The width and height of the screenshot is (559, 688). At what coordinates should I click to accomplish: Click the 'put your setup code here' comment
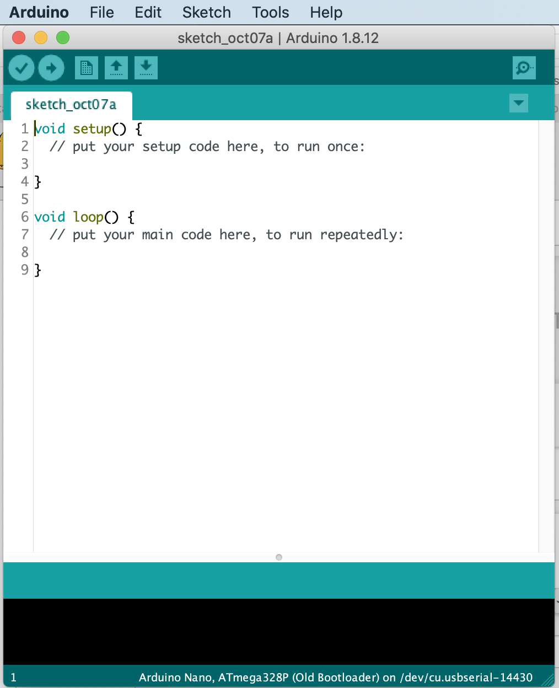click(x=207, y=147)
